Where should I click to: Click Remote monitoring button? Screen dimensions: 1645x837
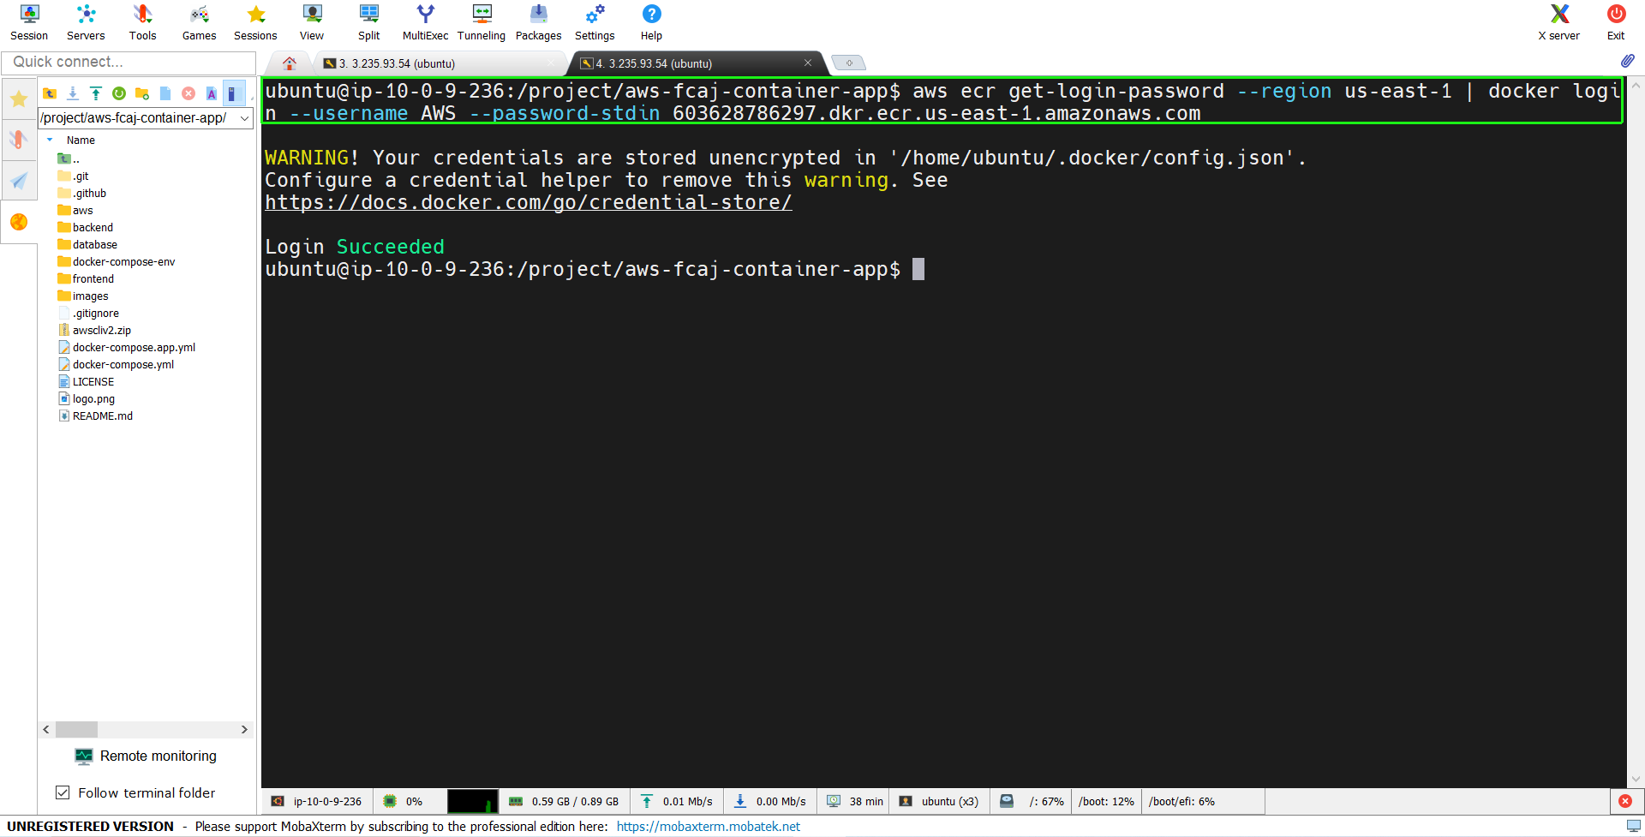coord(146,756)
